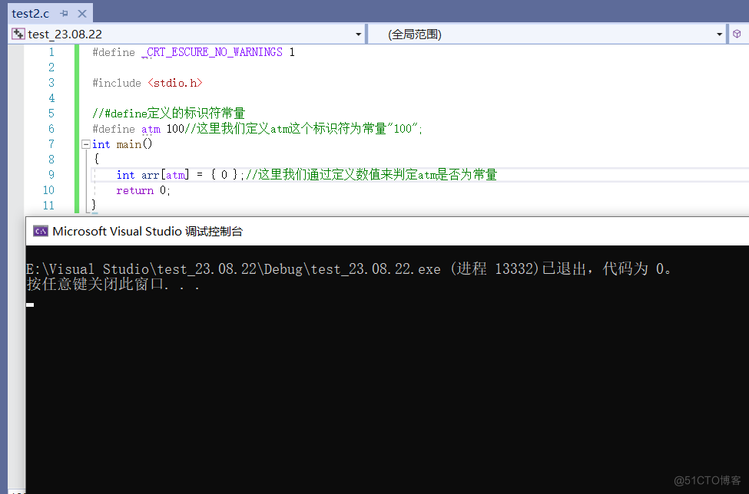Click the console exit message with 进程 13332
This screenshot has width=749, height=494.
(350, 269)
